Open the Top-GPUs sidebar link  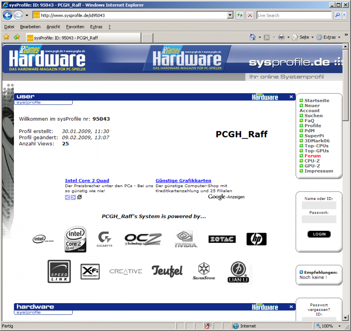(316, 151)
